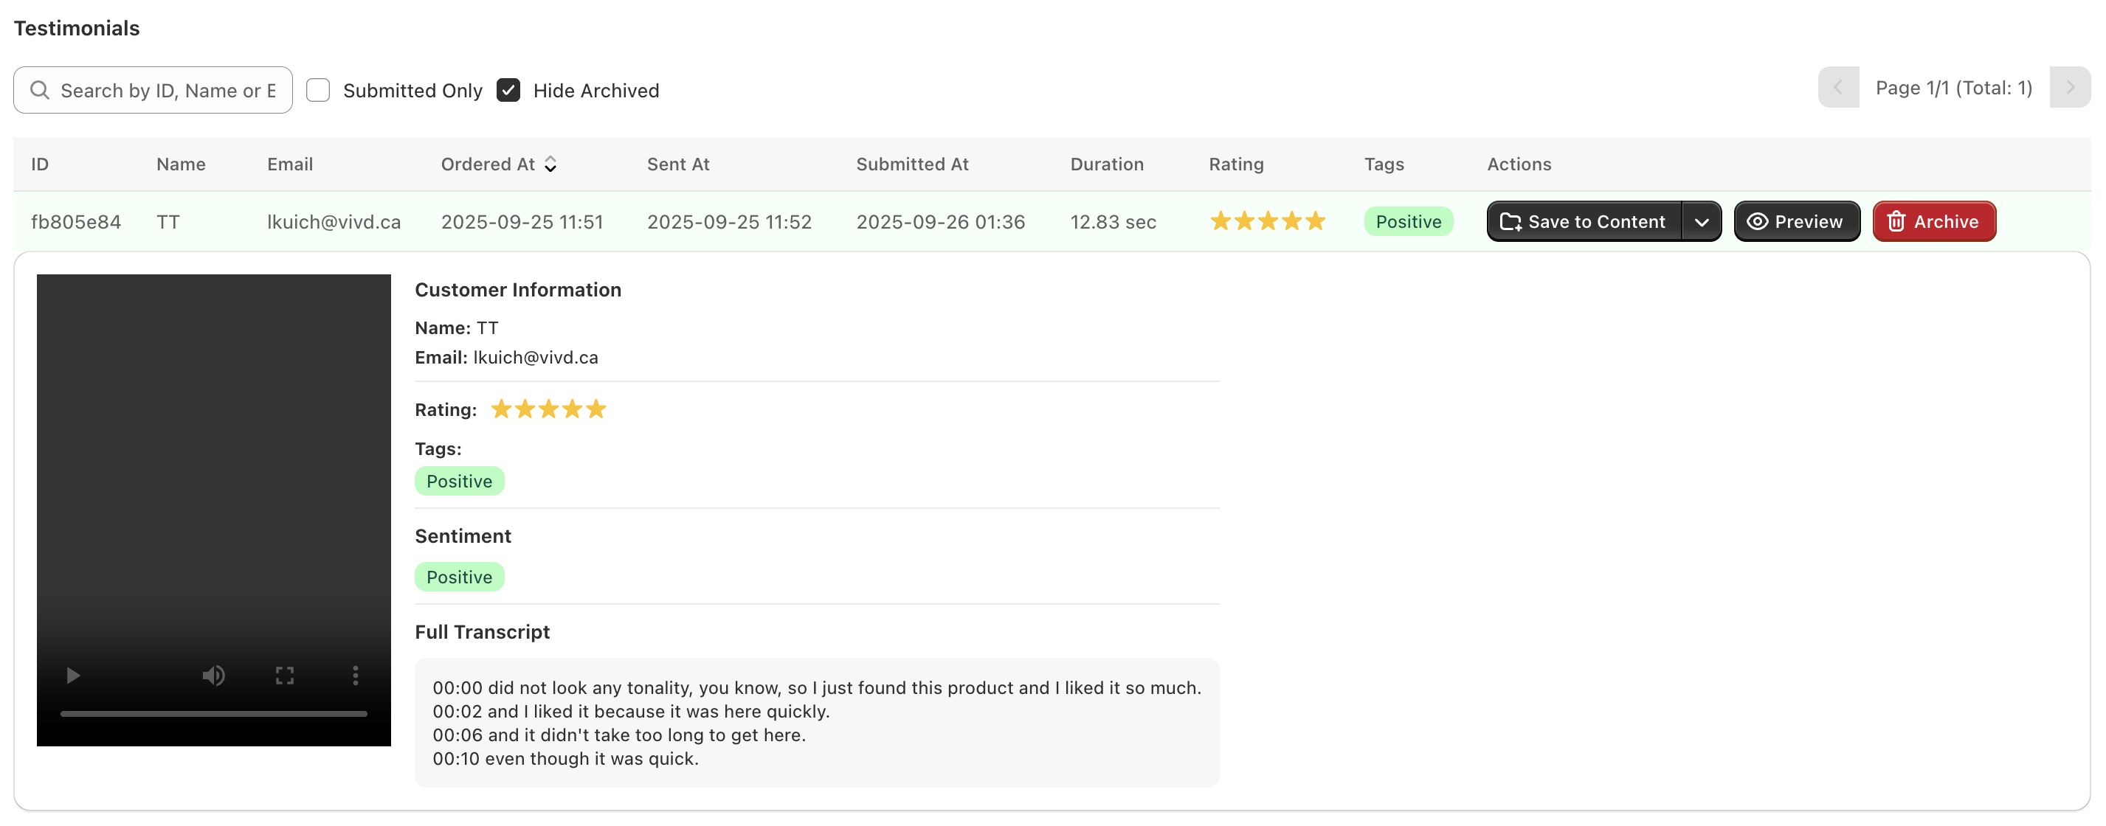Click the Preview button
Image resolution: width=2106 pixels, height=826 pixels.
pos(1796,221)
